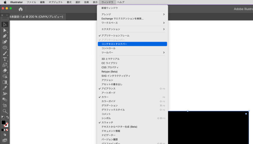Click Exchange でエクステンションを検索
This screenshot has width=253, height=144.
pyautogui.click(x=122, y=19)
